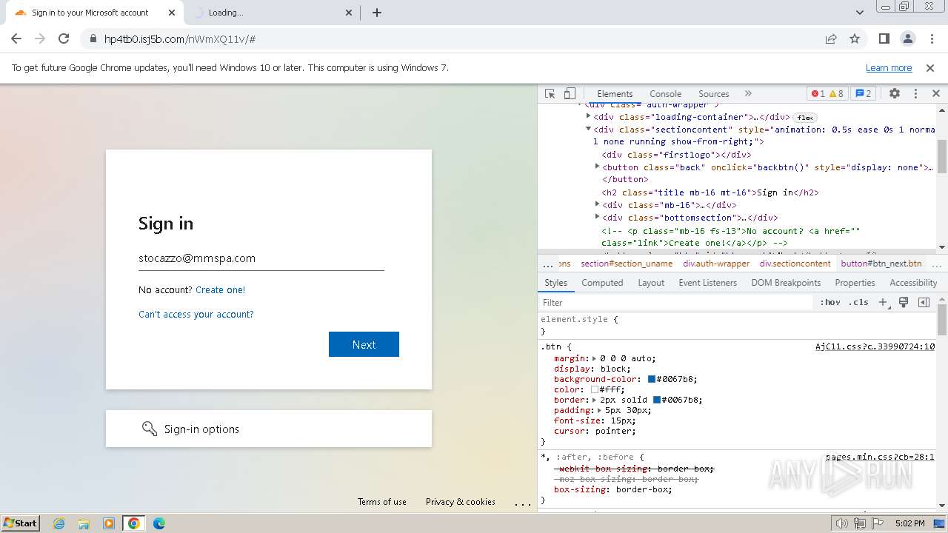Toggle the device toolbar icon
The image size is (948, 533).
coord(570,94)
